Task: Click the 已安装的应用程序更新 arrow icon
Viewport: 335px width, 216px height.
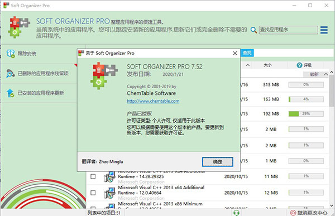Action: point(10,93)
